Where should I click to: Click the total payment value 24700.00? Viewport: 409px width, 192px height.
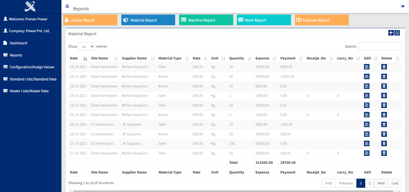coord(288,163)
